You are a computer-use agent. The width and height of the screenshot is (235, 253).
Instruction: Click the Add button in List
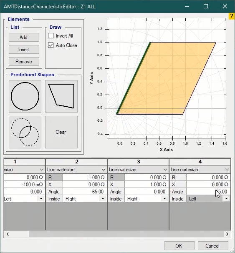tap(24, 38)
